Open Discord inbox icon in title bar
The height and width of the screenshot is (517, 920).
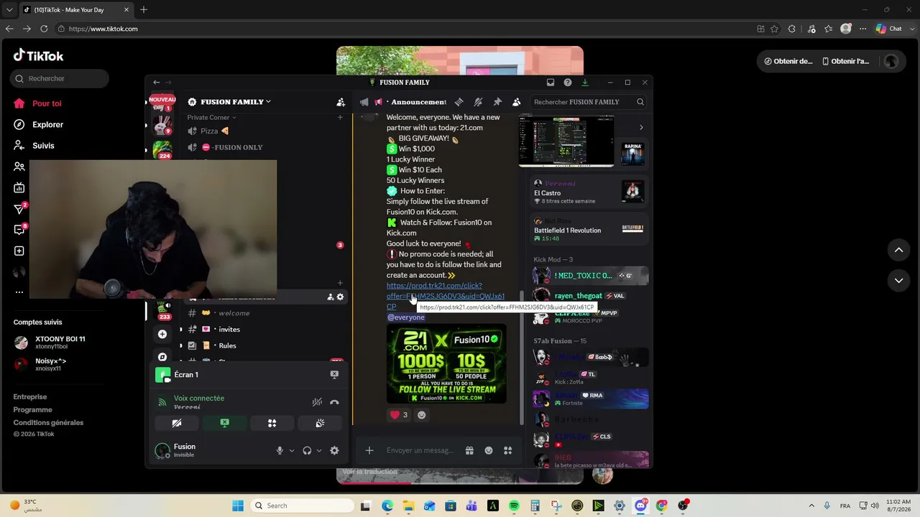pos(551,83)
